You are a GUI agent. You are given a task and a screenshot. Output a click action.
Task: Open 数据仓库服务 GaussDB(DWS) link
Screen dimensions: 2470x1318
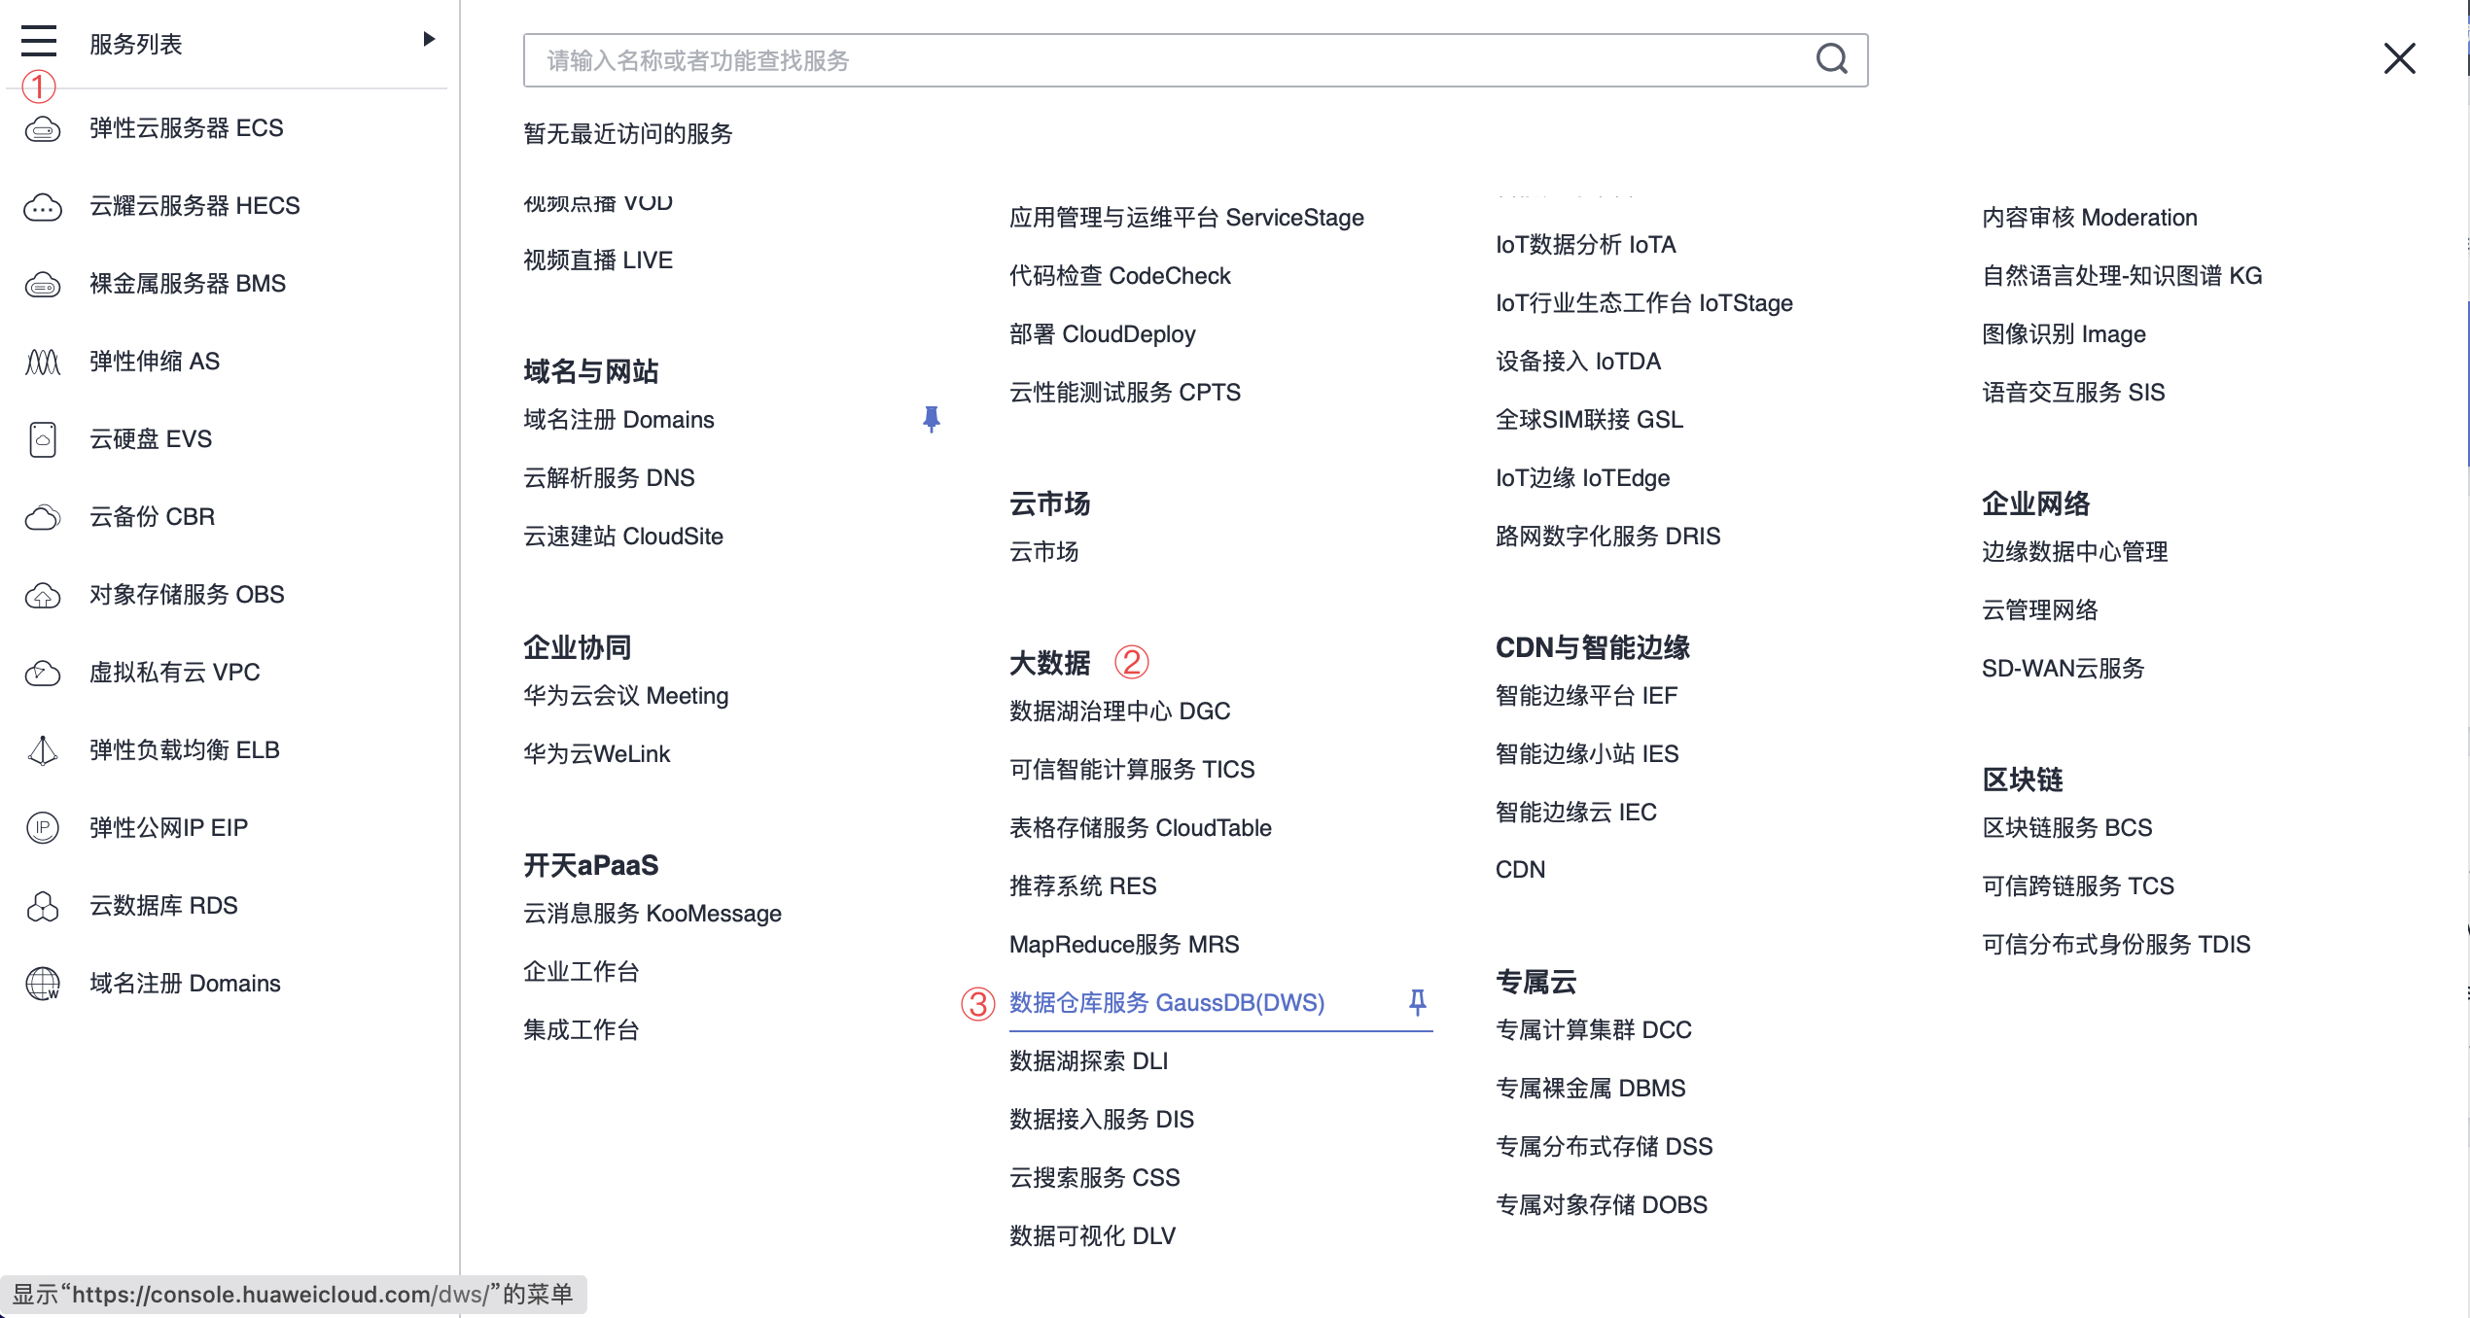(x=1167, y=1002)
